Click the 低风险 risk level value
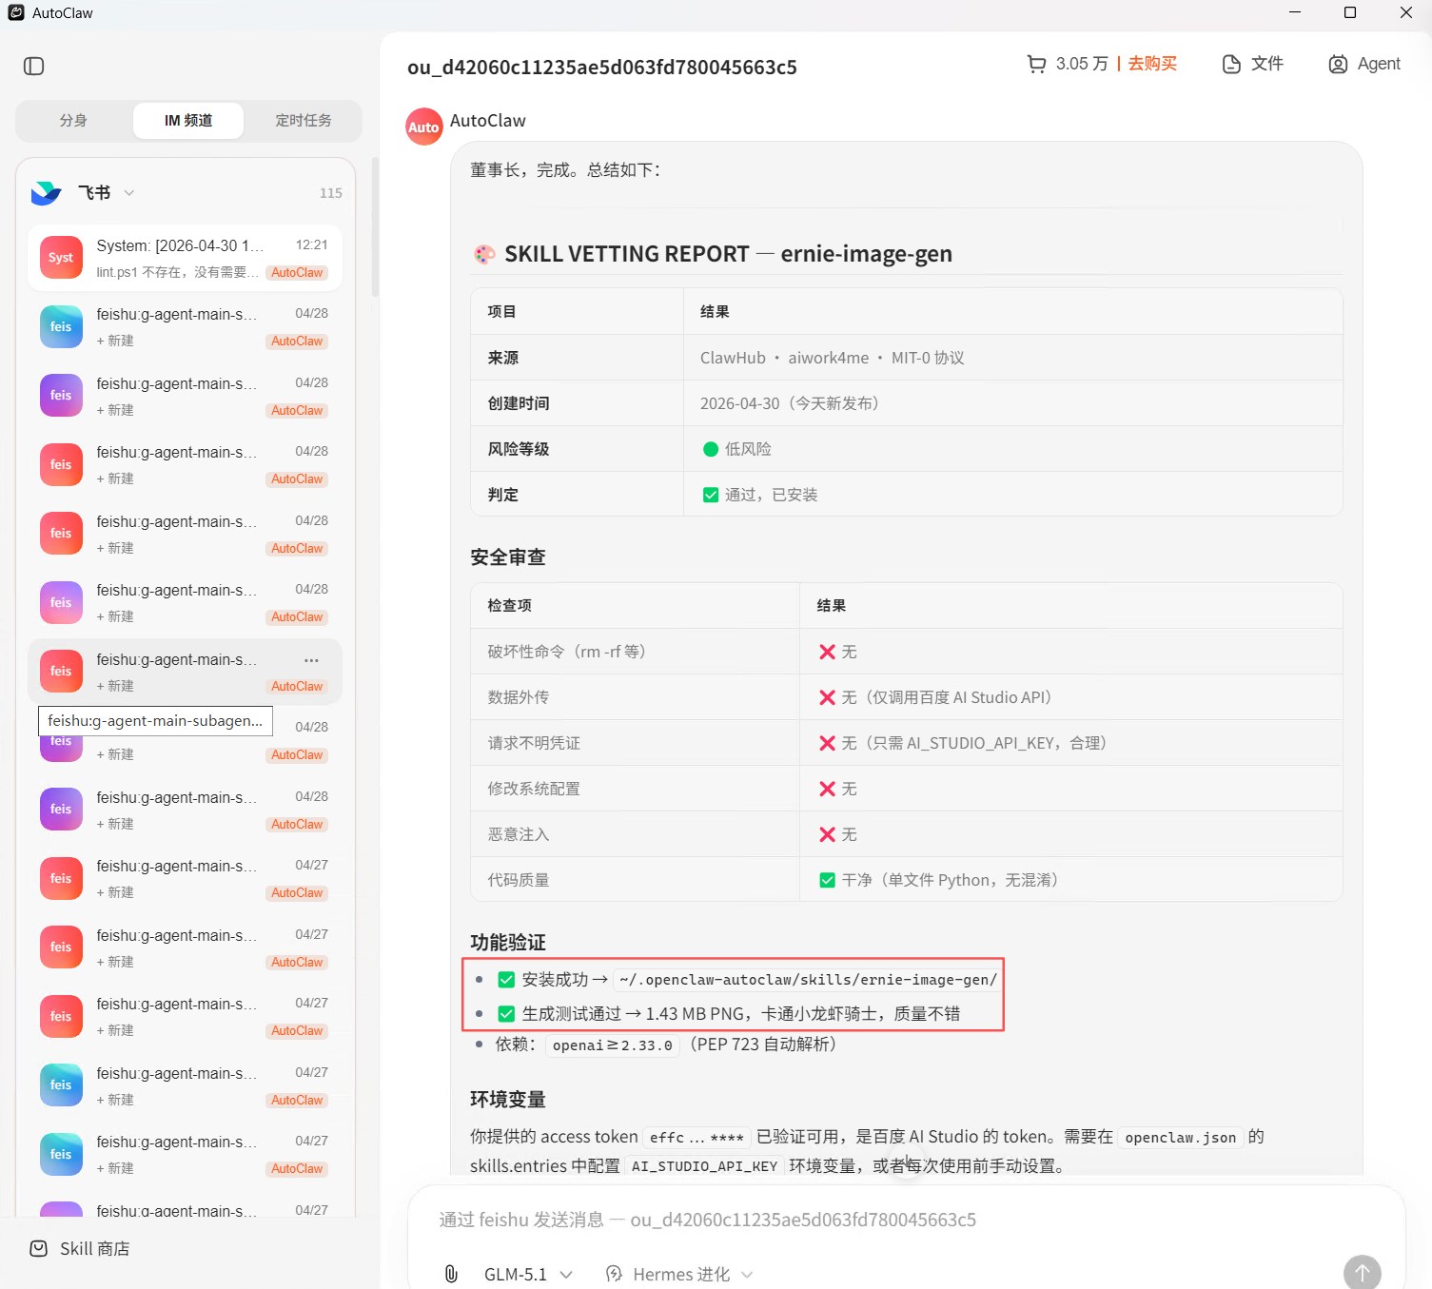The height and width of the screenshot is (1289, 1432). click(x=737, y=449)
